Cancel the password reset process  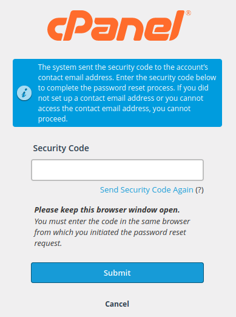coord(117,304)
